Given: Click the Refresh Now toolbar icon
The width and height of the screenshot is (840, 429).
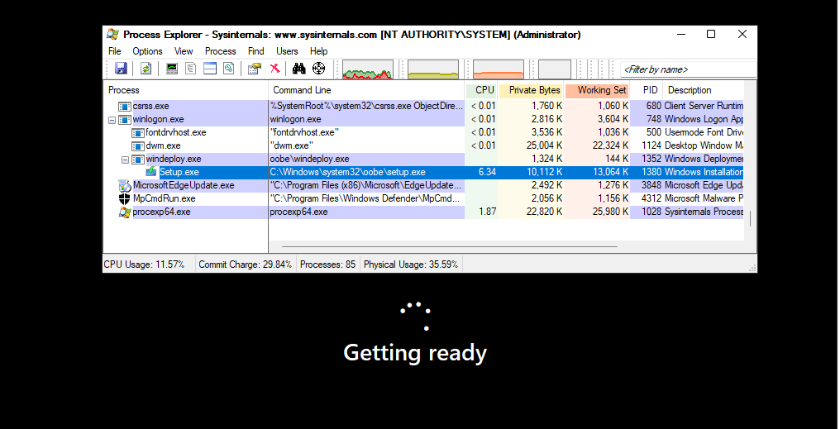Looking at the screenshot, I should [146, 69].
